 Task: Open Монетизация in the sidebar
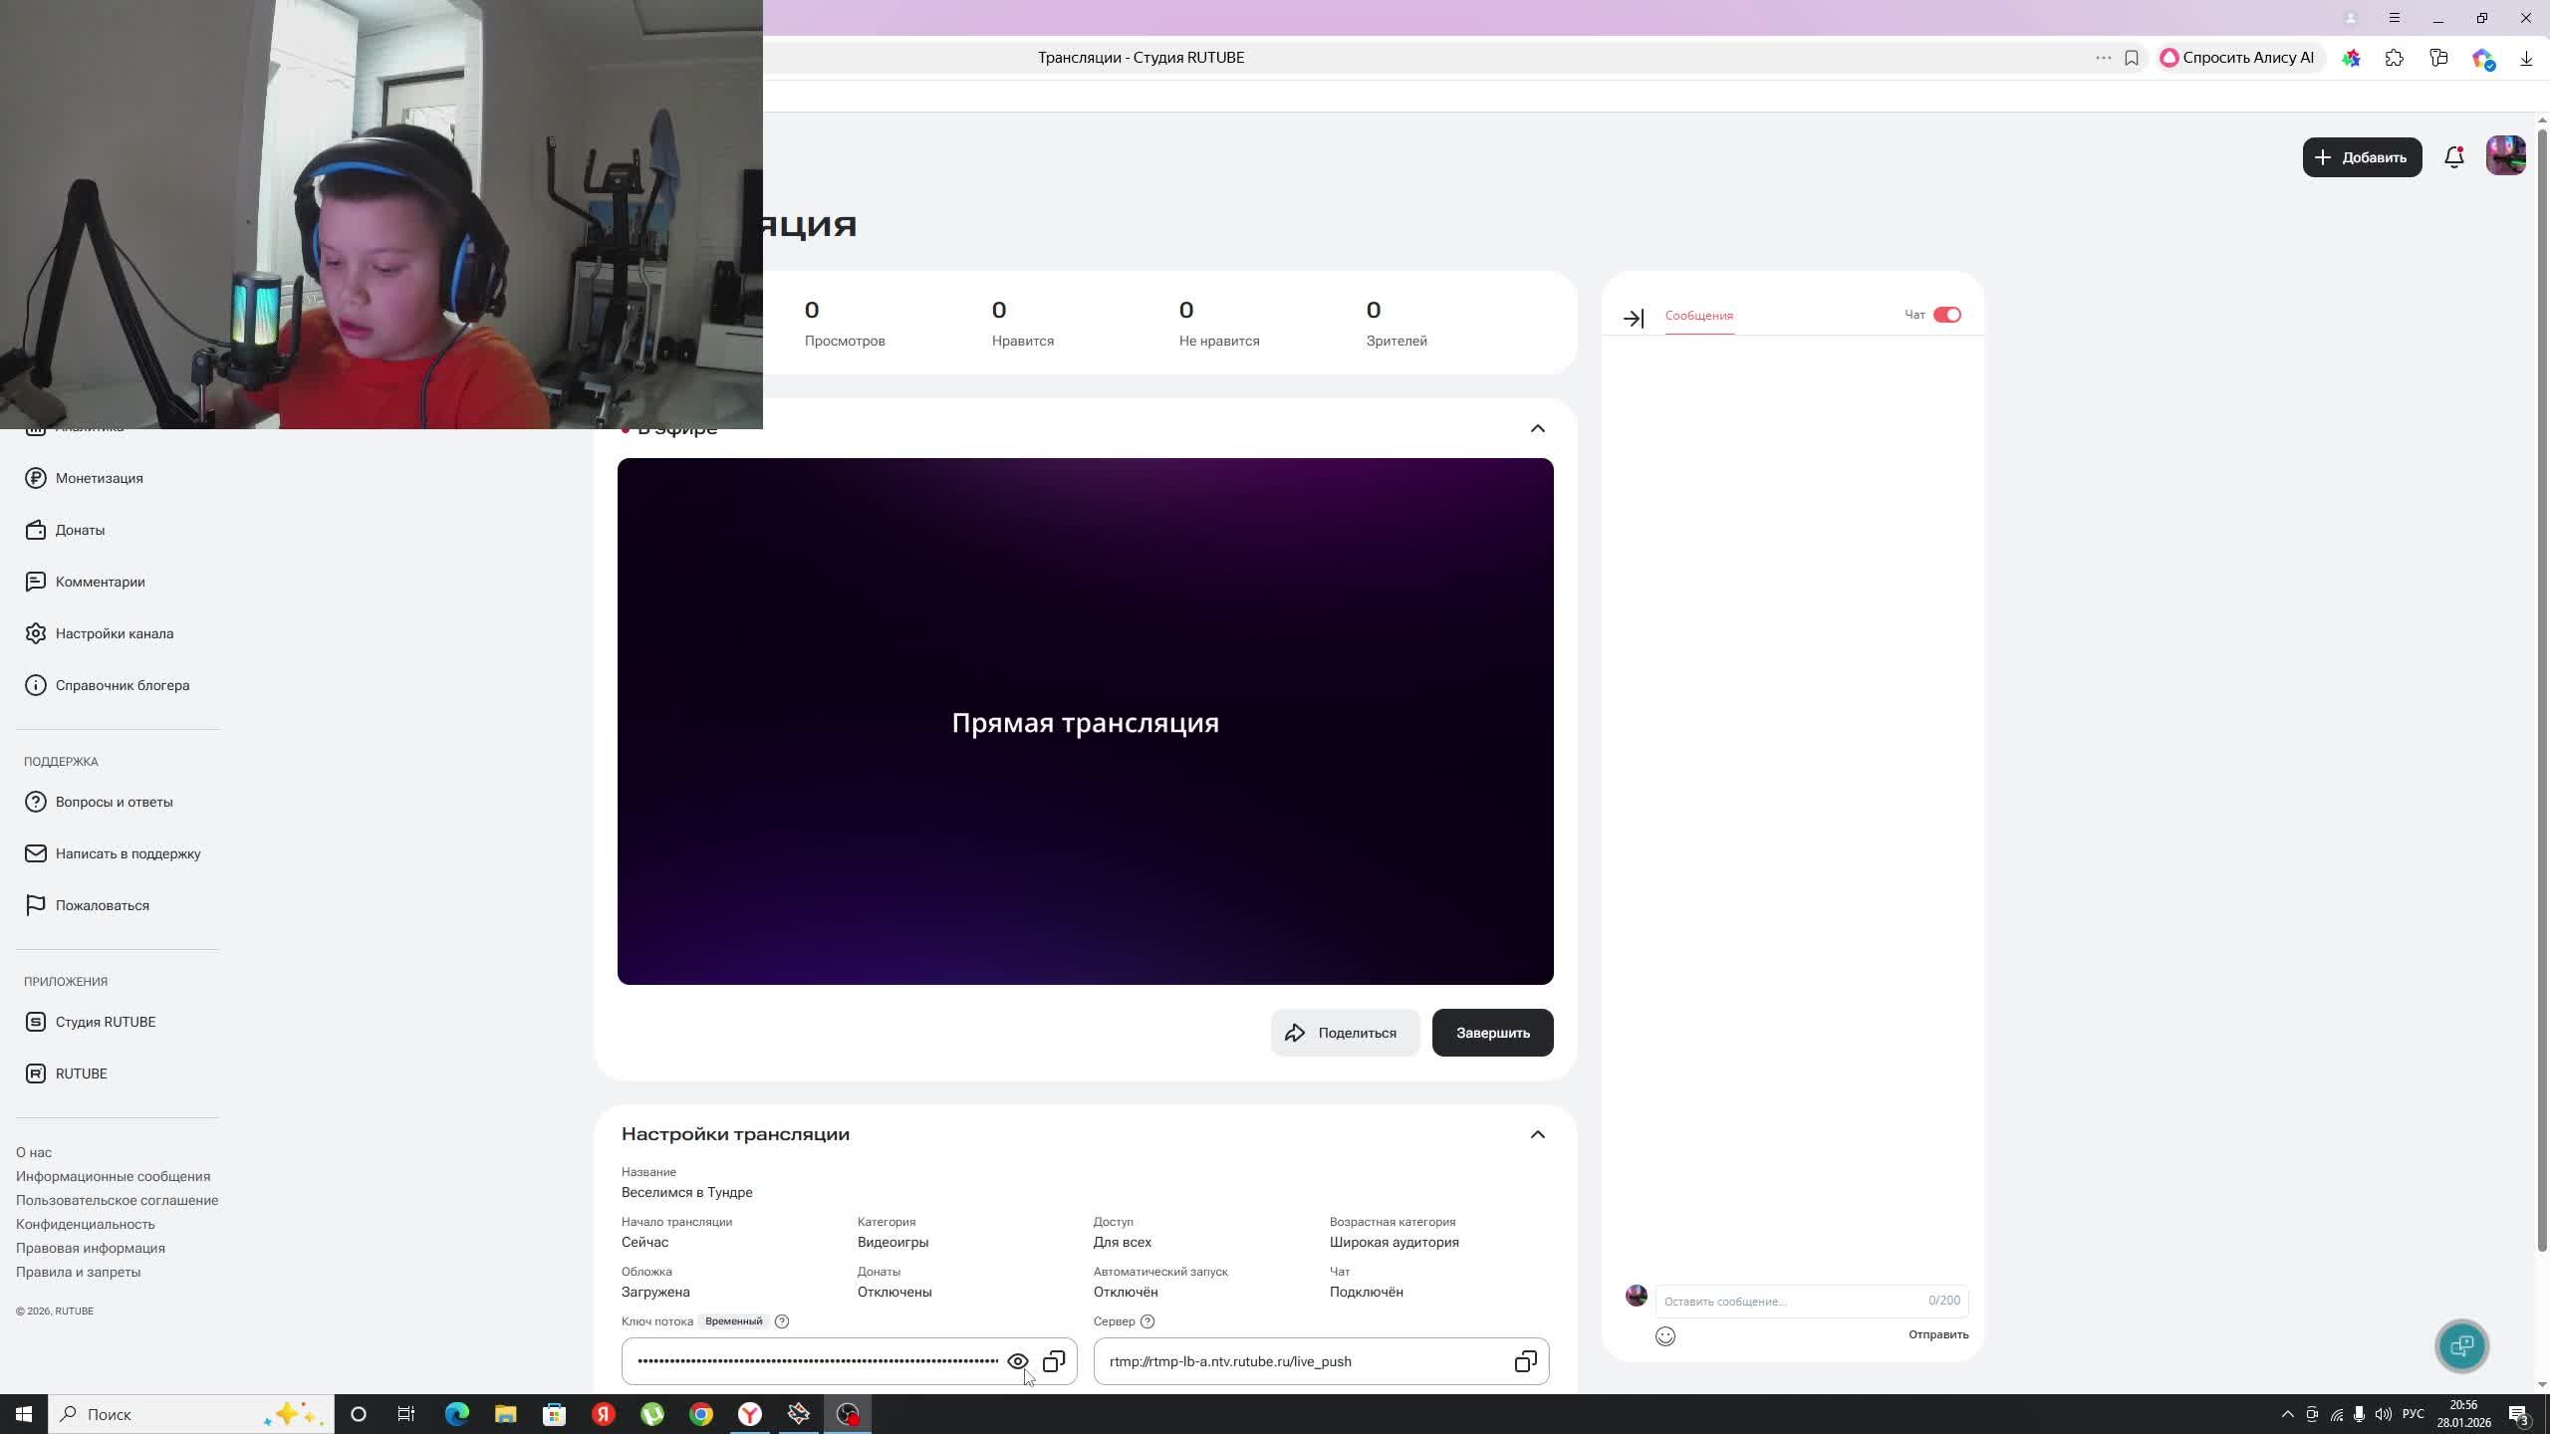point(99,478)
